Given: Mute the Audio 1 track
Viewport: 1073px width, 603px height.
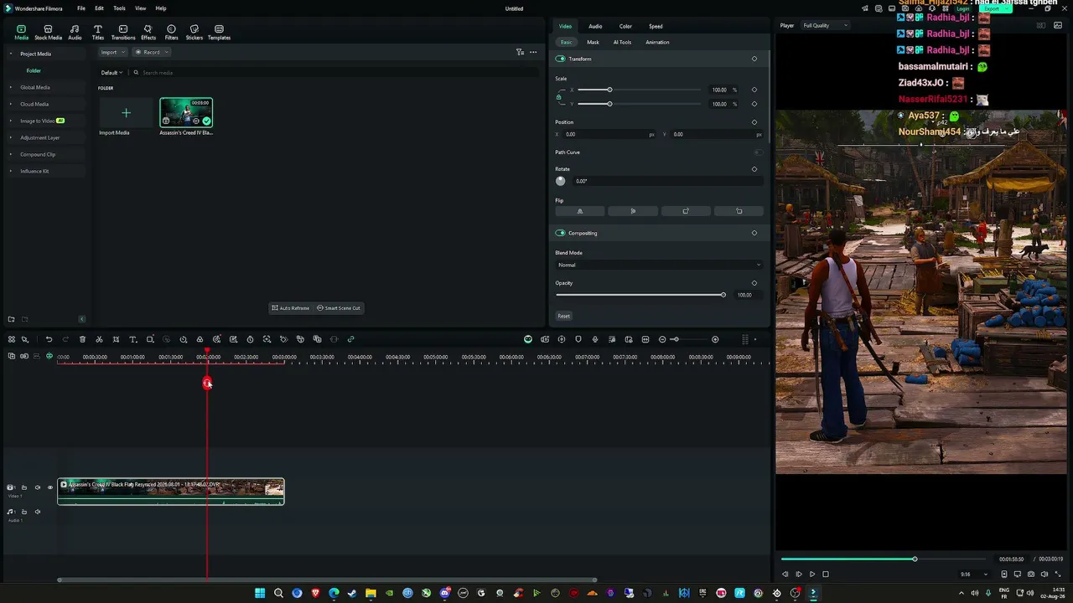Looking at the screenshot, I should [x=37, y=512].
